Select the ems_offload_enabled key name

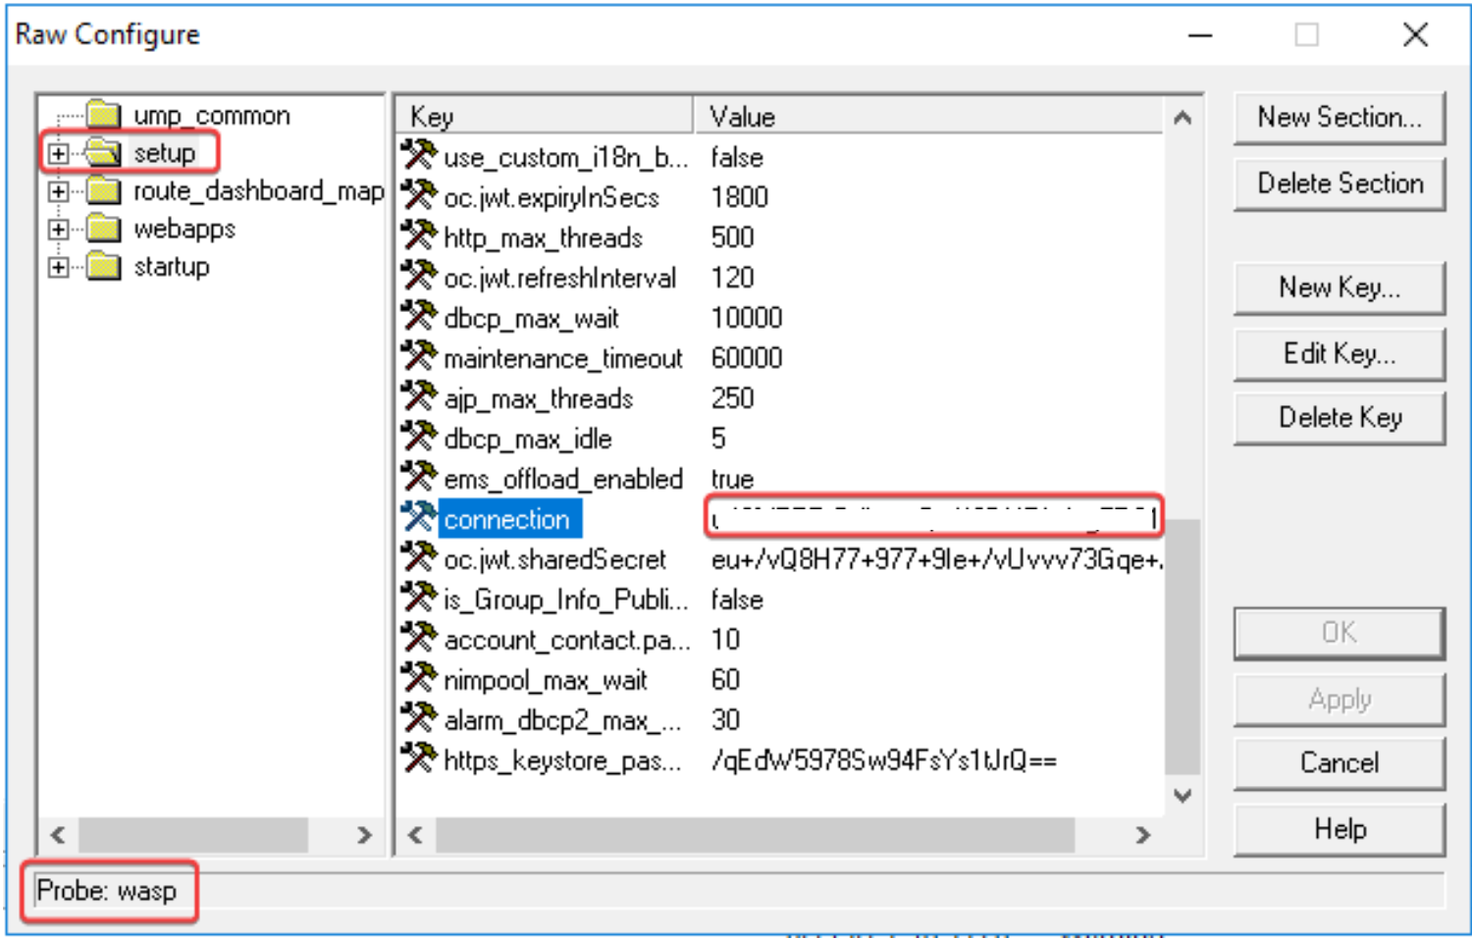click(563, 479)
